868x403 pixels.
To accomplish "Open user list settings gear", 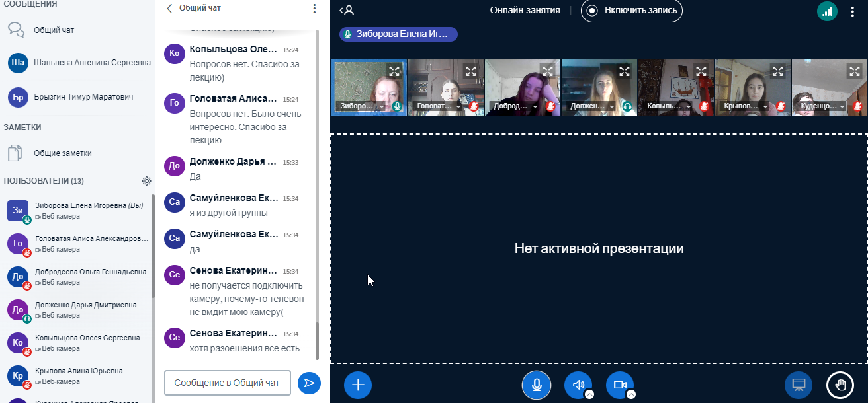I will pos(147,181).
